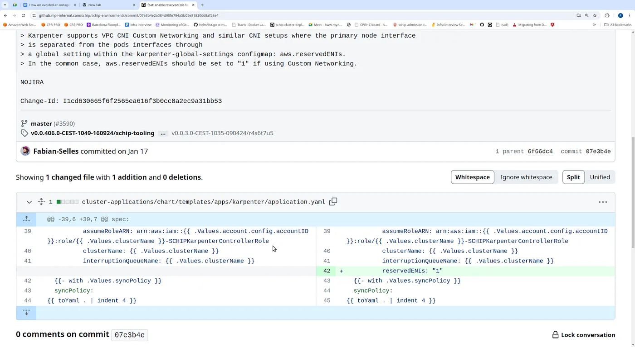The height and width of the screenshot is (347, 635).
Task: Expand all lines in the diff
Action: [41, 202]
